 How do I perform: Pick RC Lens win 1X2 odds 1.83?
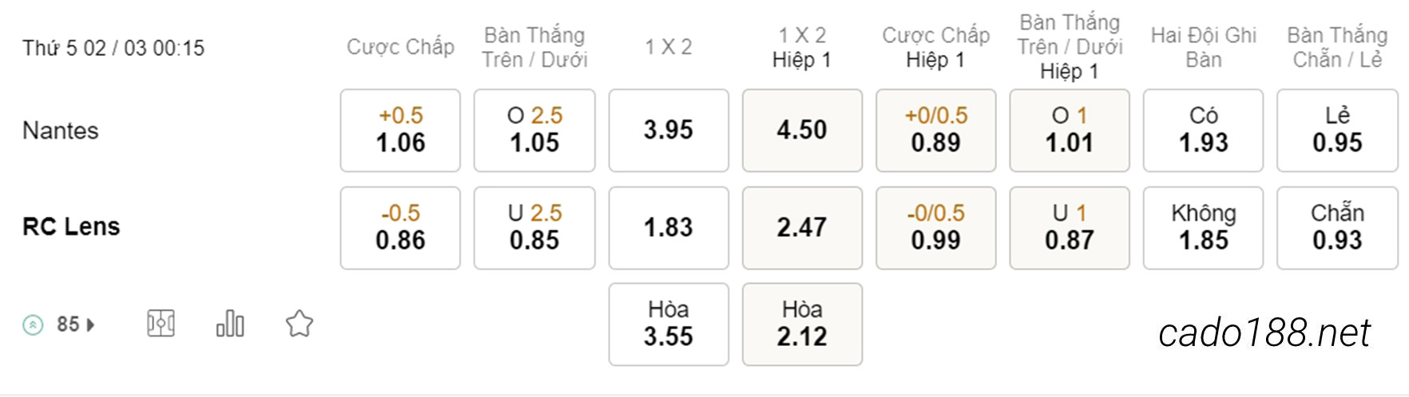coord(669,228)
